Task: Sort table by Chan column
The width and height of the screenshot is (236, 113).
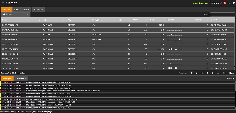Action: [140, 20]
